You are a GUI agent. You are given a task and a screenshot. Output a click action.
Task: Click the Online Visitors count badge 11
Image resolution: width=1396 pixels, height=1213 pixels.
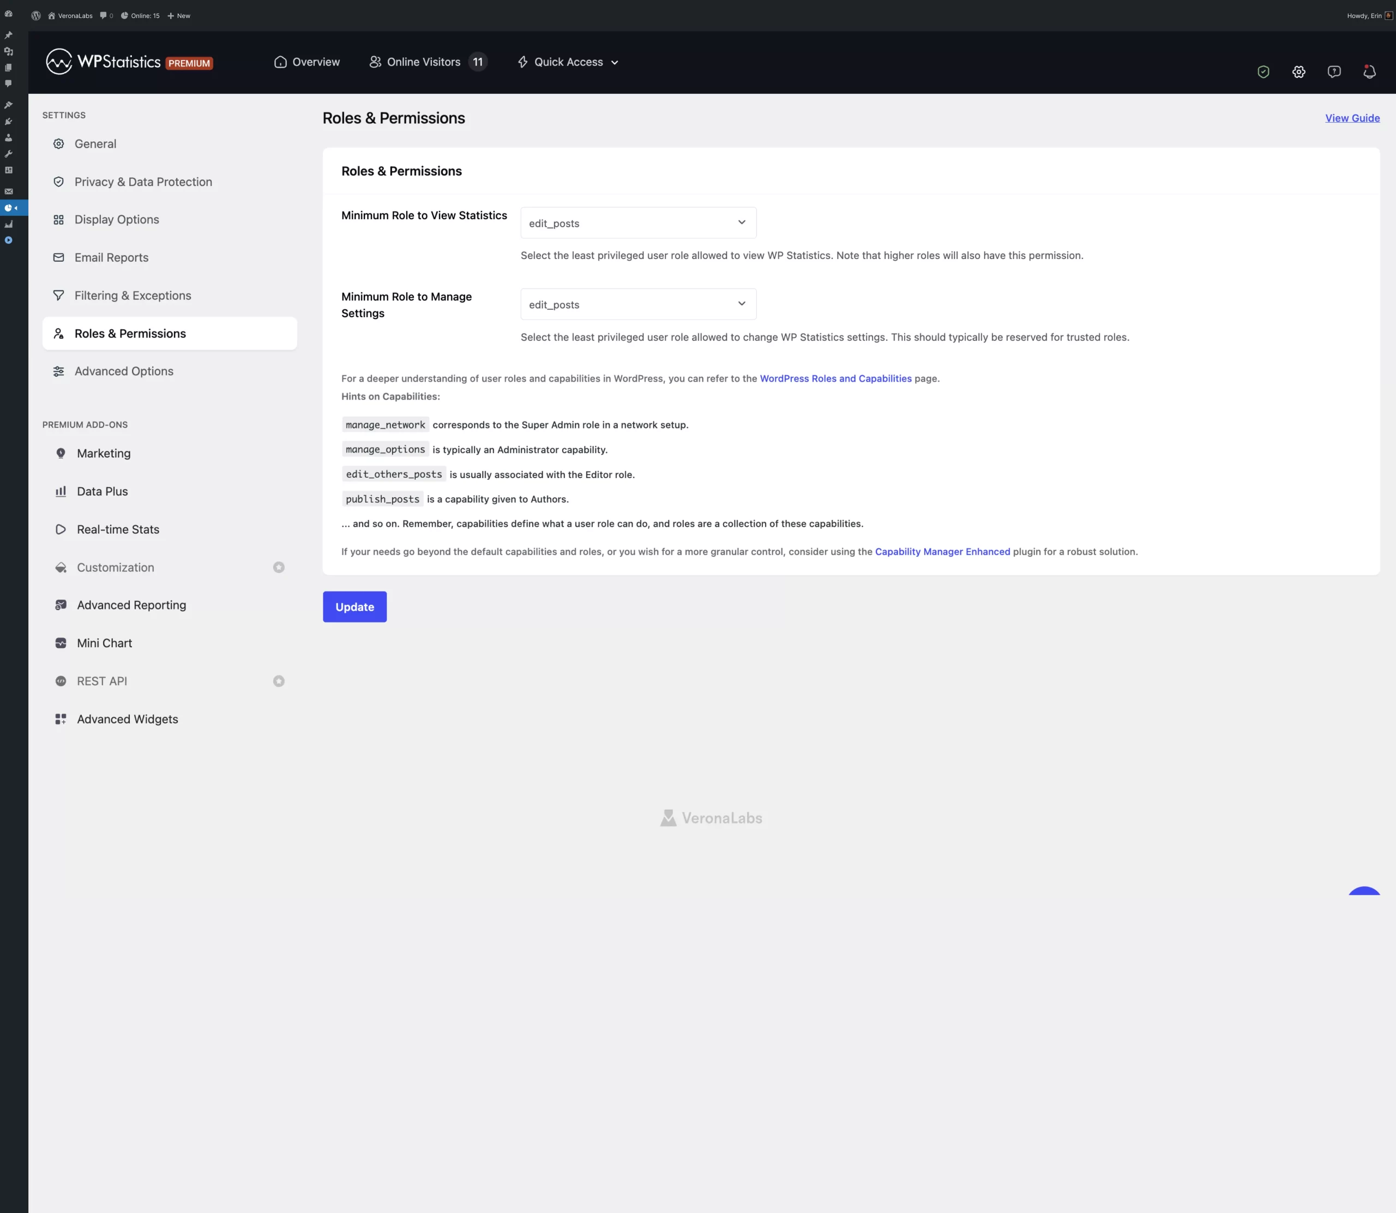click(478, 62)
